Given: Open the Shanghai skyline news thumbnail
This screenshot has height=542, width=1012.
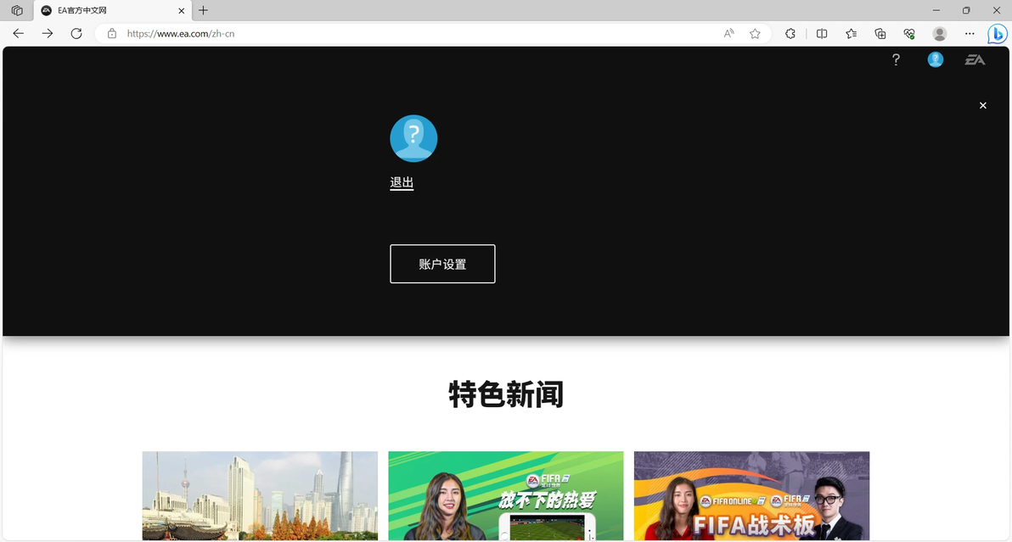Looking at the screenshot, I should [x=260, y=495].
